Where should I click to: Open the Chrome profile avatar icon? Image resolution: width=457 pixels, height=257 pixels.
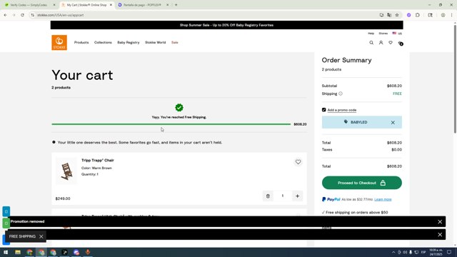coord(443,15)
